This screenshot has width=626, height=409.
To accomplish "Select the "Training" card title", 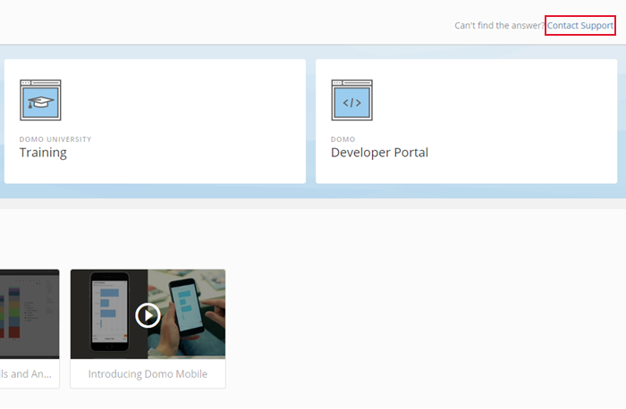I will click(43, 153).
